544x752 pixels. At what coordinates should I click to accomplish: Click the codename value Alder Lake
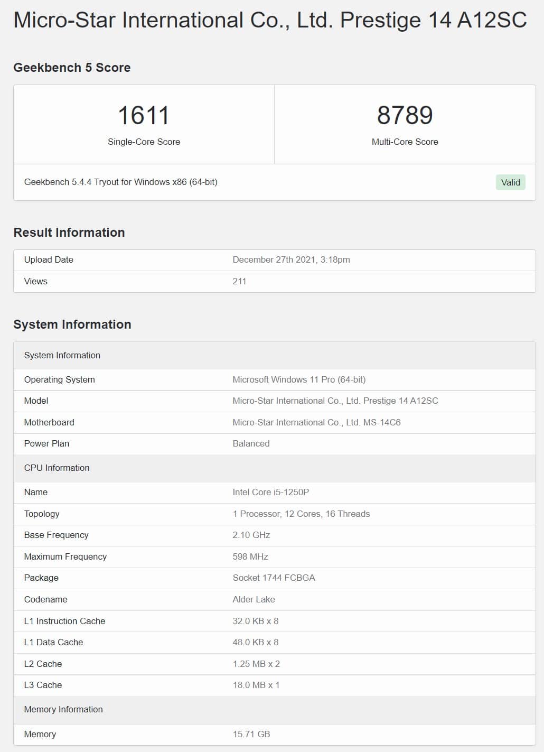pos(254,599)
